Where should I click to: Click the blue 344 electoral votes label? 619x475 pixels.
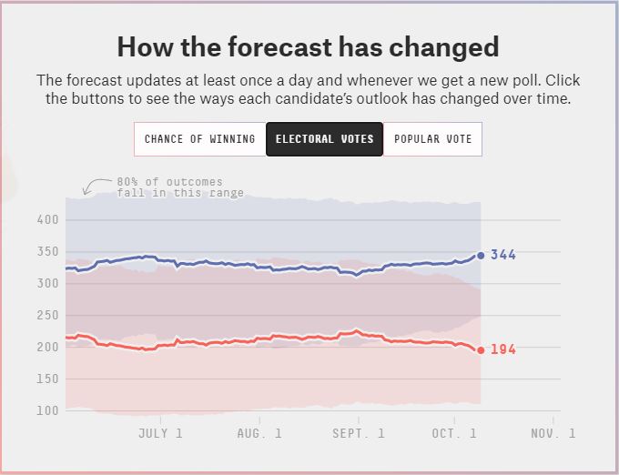[503, 256]
